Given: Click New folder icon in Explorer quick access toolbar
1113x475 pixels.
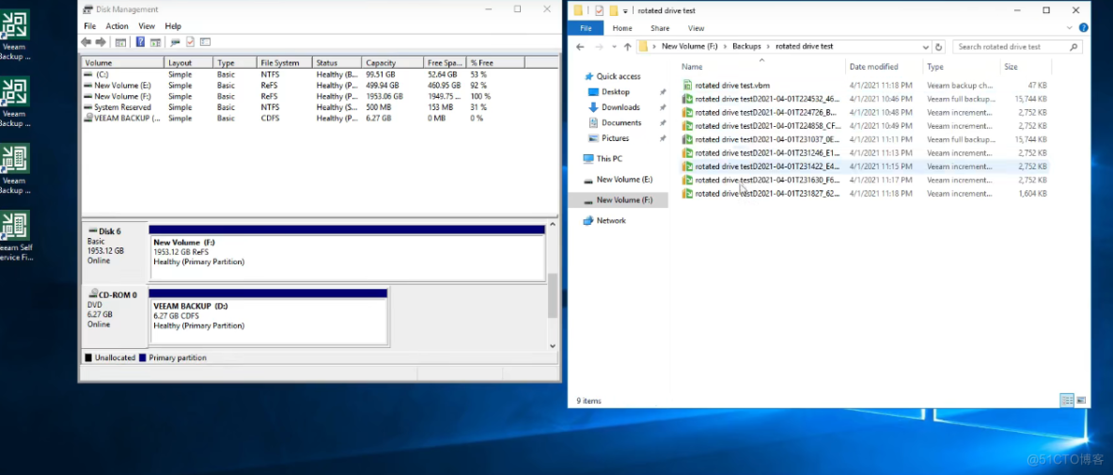Looking at the screenshot, I should (613, 10).
